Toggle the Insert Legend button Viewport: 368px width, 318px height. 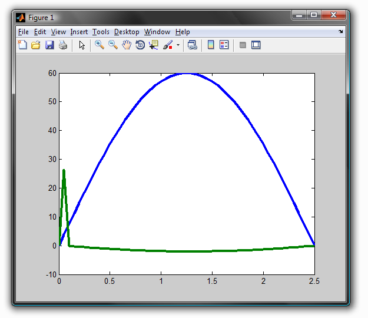(224, 45)
